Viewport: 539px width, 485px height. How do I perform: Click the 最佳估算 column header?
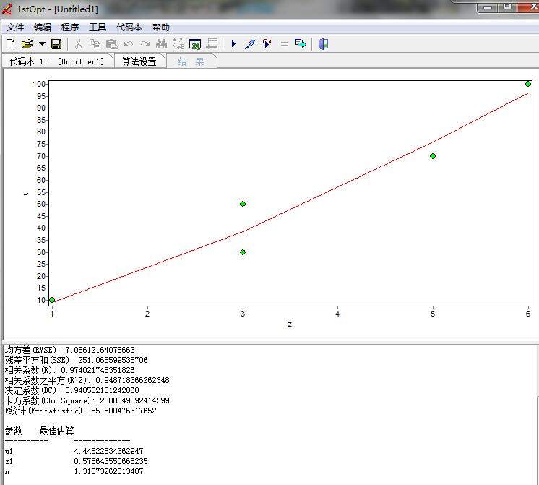coord(57,431)
